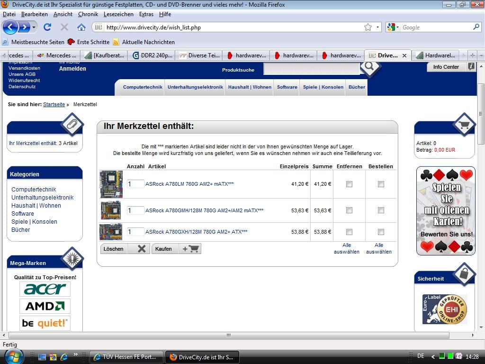
Task: Click the horizontal page scrollbar
Action: [x=229, y=335]
